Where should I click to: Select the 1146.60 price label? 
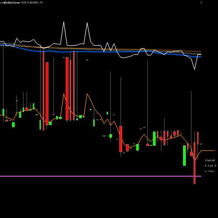click(x=210, y=160)
